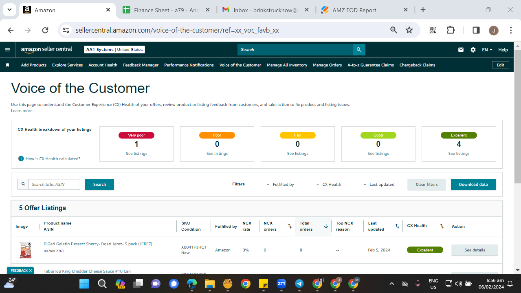Open Explore Services menu item
The width and height of the screenshot is (521, 293).
[x=67, y=65]
